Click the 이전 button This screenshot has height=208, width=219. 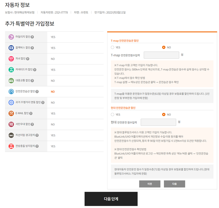pyautogui.click(x=150, y=184)
